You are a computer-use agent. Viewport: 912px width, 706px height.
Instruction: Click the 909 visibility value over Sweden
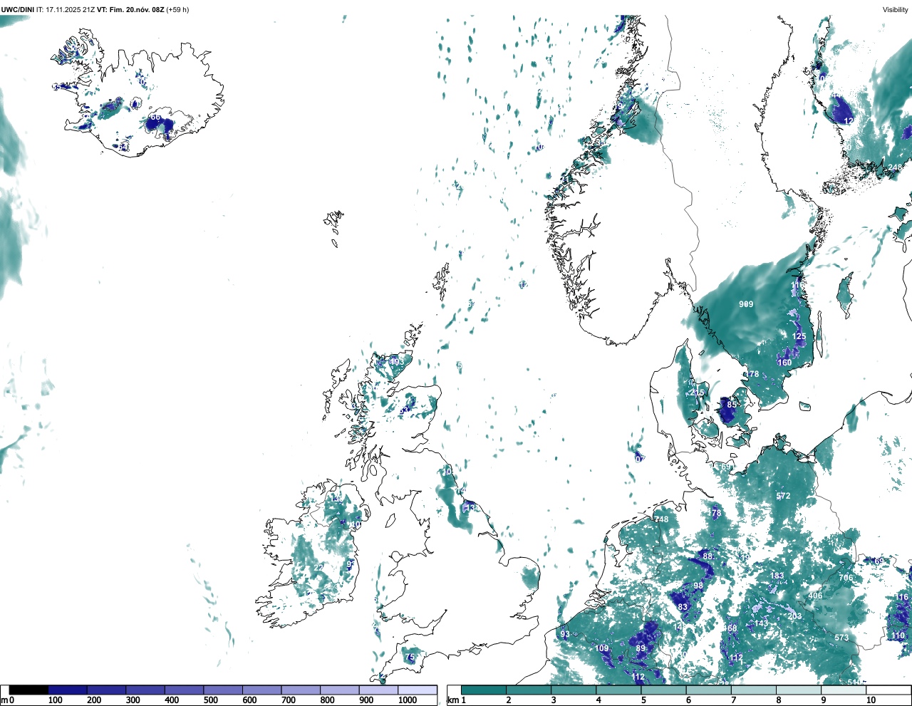point(746,304)
